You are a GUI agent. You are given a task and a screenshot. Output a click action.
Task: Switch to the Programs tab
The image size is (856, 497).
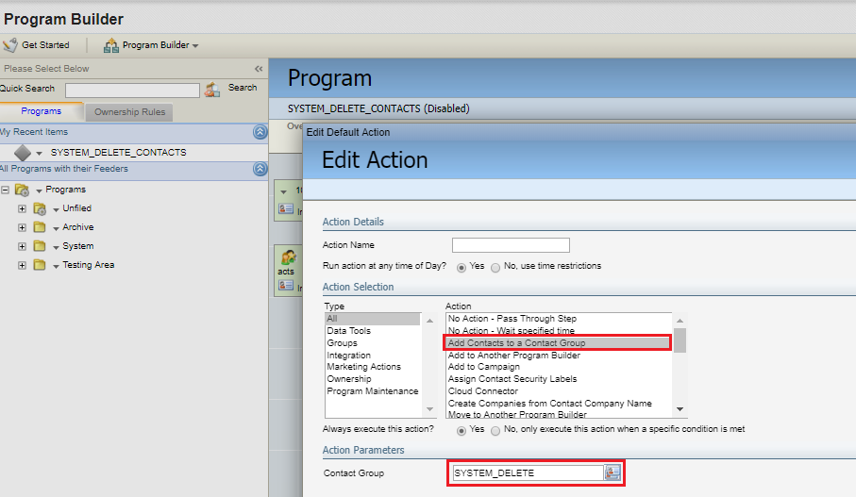[41, 111]
